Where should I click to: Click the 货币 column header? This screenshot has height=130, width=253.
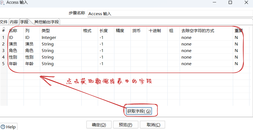(139, 31)
